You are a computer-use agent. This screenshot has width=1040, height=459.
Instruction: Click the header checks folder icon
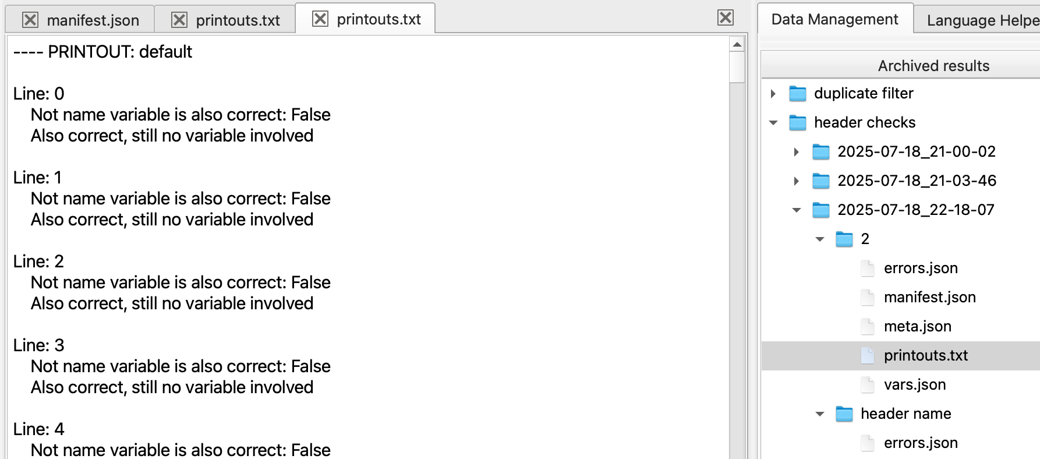[x=797, y=122]
